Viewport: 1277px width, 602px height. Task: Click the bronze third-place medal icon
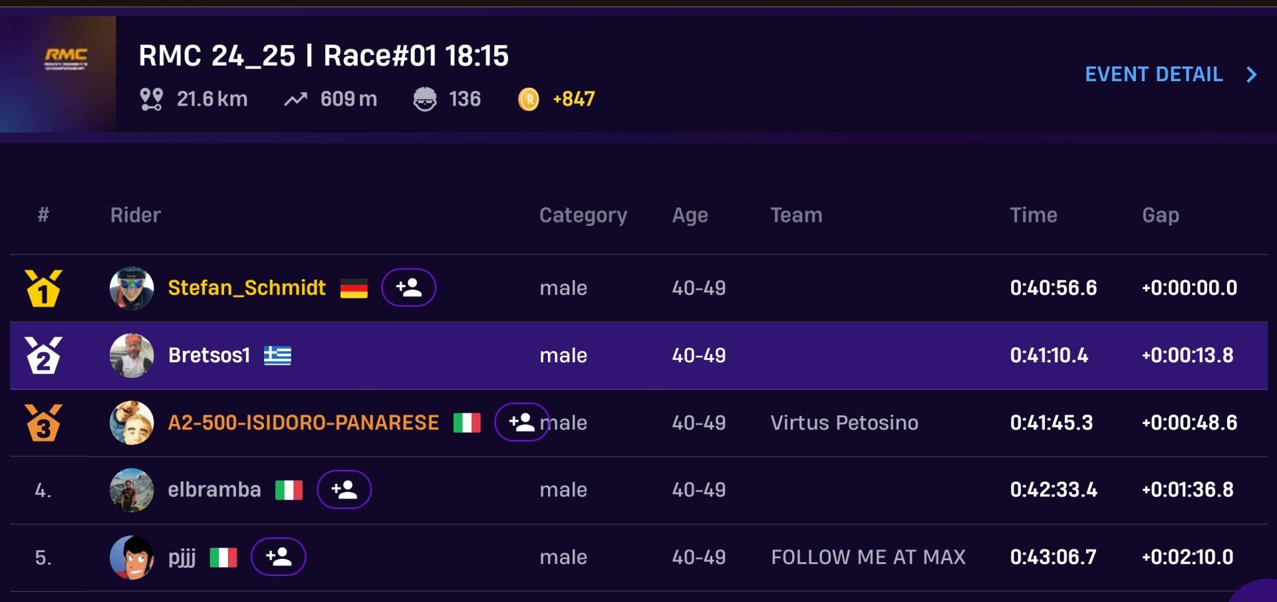[43, 423]
